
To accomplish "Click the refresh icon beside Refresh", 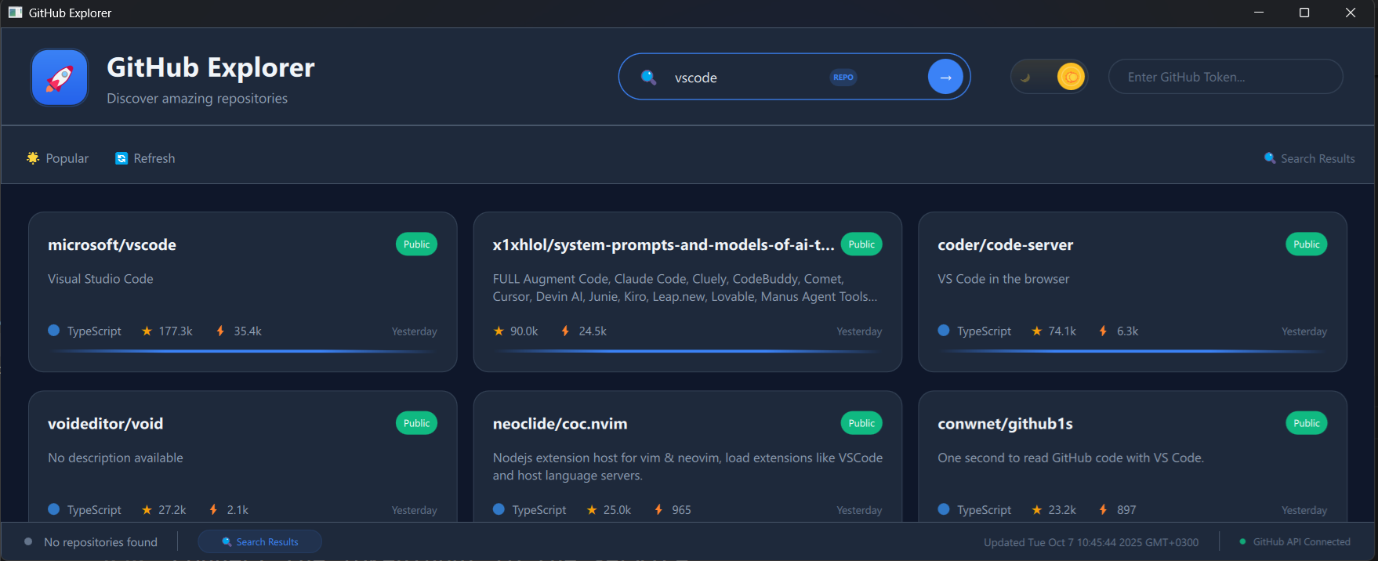I will tap(121, 158).
